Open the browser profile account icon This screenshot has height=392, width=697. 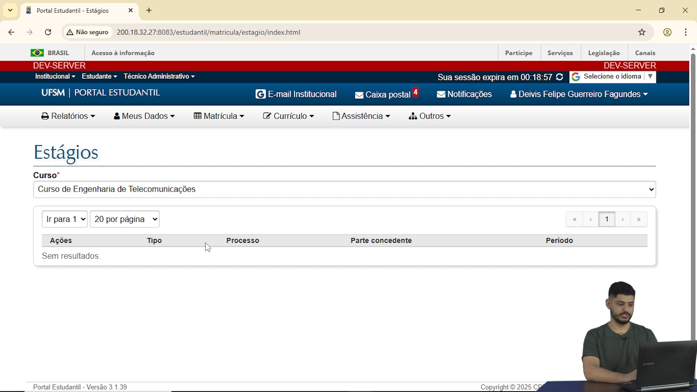(667, 32)
